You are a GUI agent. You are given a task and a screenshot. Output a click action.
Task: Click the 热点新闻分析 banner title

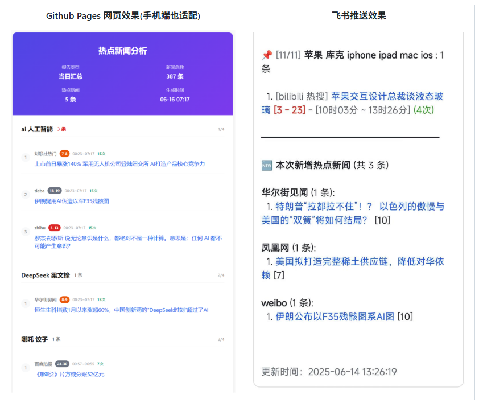pyautogui.click(x=122, y=51)
